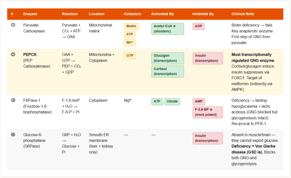Select the Glucagon (transcription) activator tag
Image resolution: width=291 pixels, height=178 pixels.
click(x=167, y=58)
